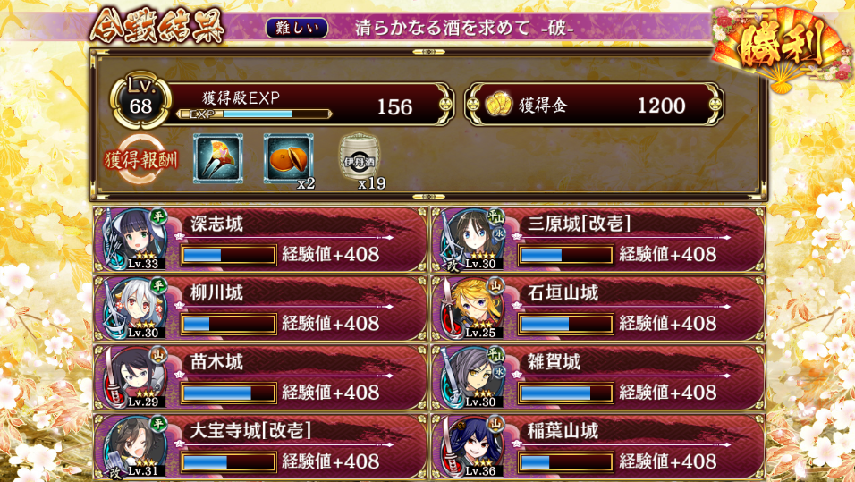Screen dimensions: 855x482
Task: Click the player EXP progress bar
Action: click(x=254, y=114)
